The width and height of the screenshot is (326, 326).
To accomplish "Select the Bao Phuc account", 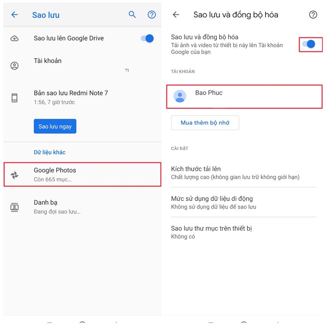I will click(x=244, y=97).
